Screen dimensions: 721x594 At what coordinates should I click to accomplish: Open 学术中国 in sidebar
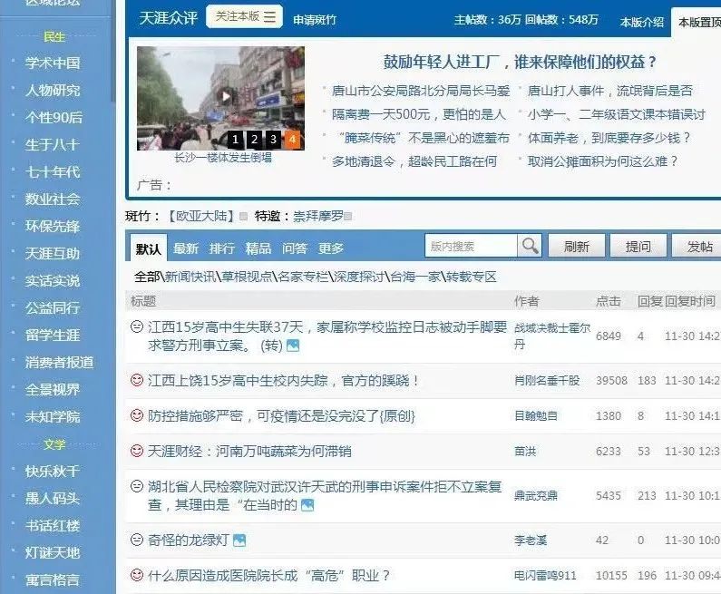[x=53, y=63]
